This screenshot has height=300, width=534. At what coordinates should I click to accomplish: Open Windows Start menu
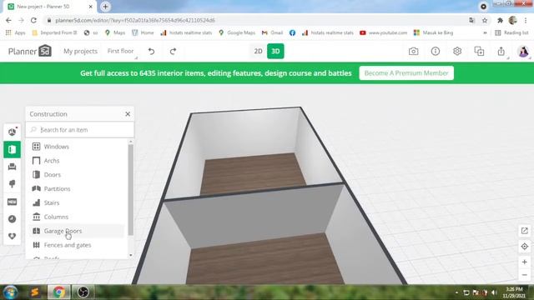[10, 292]
